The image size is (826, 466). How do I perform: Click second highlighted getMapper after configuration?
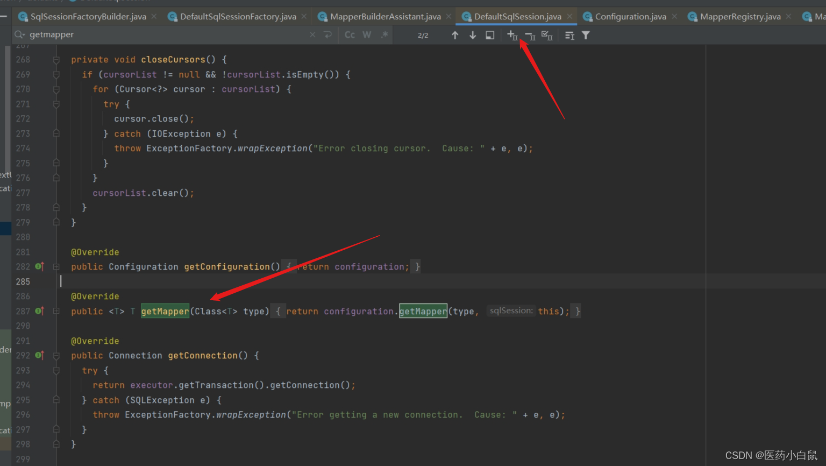point(423,311)
